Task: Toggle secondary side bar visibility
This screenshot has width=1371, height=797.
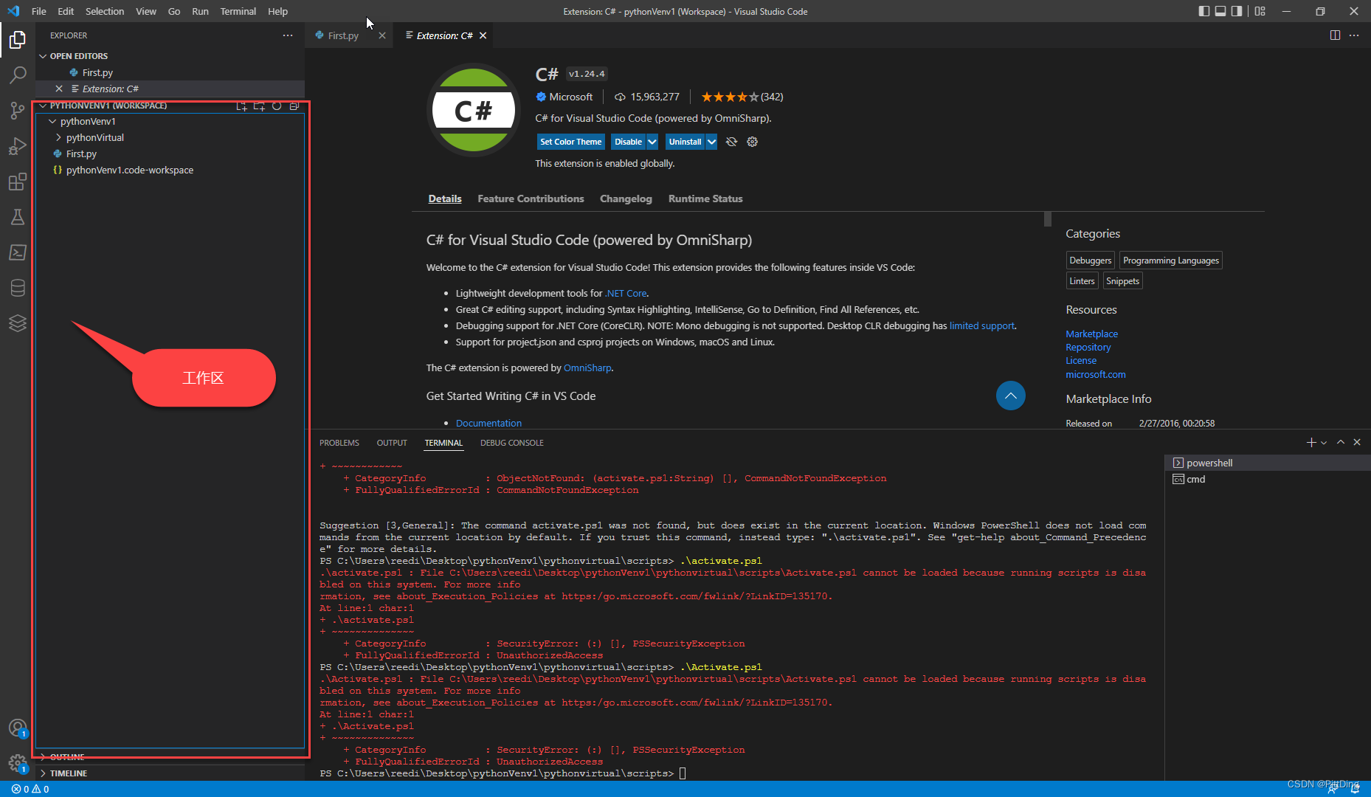Action: 1237,11
